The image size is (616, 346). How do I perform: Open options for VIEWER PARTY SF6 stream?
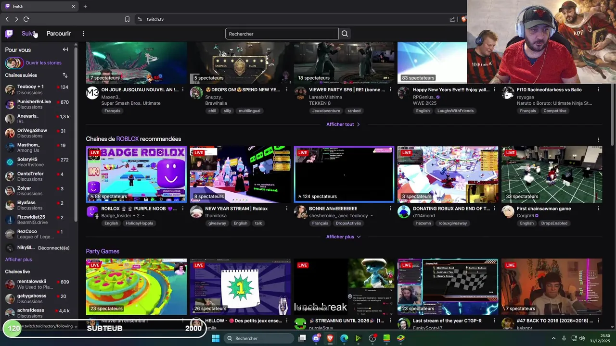pyautogui.click(x=390, y=90)
